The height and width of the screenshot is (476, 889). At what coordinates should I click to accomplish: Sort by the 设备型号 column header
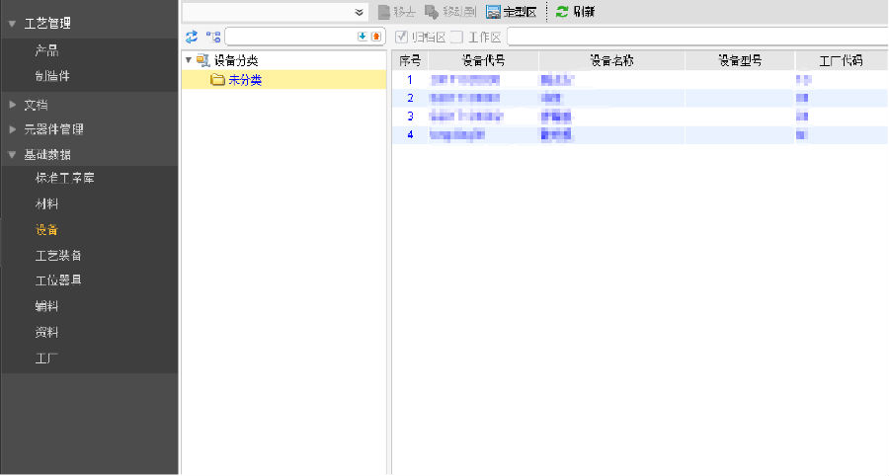(x=740, y=60)
